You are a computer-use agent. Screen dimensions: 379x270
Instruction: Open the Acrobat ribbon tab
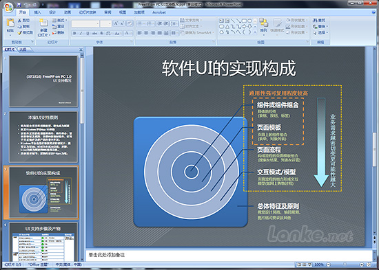coord(159,12)
